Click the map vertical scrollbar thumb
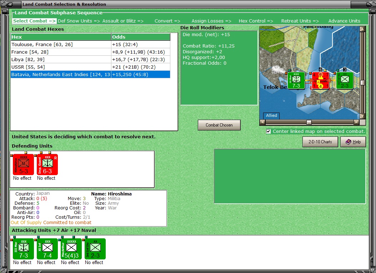Image resolution: width=376 pixels, height=273 pixels. point(362,83)
